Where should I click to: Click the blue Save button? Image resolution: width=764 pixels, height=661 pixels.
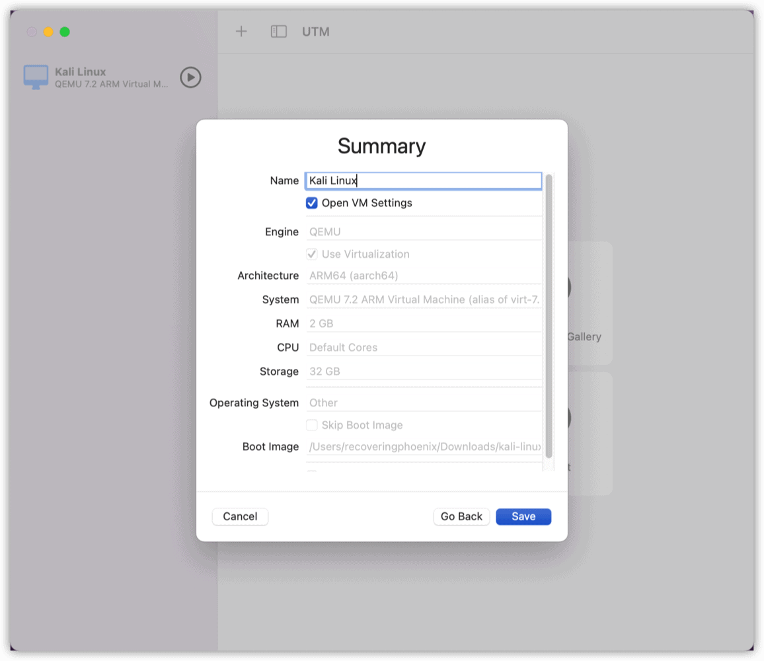click(523, 516)
